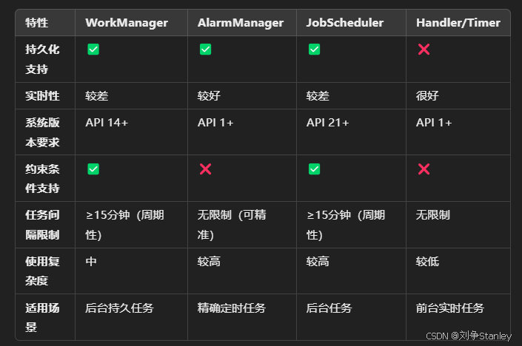Click 很好 in Handler/Timer 实时性 cell

pos(427,95)
